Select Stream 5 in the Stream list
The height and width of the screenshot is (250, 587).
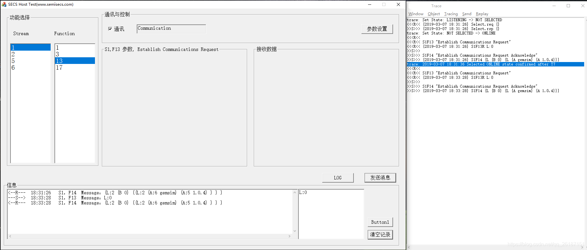(x=31, y=61)
